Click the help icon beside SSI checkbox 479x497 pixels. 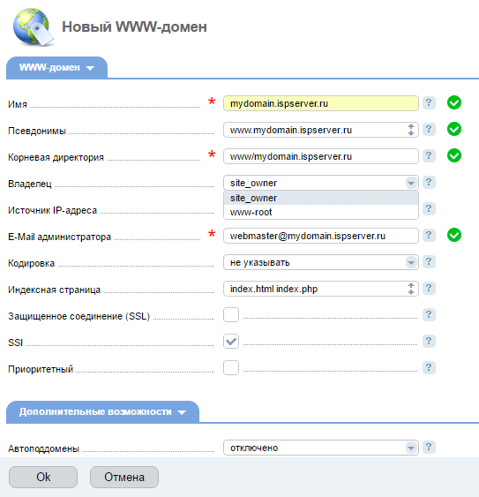[429, 341]
